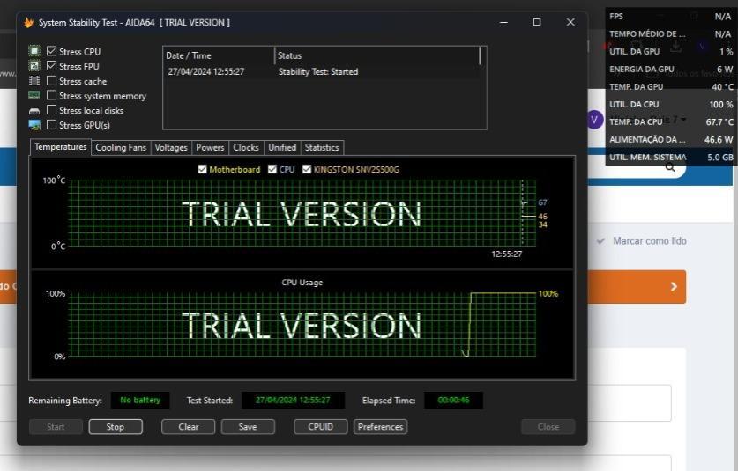Enable the Stress system memory checkbox
This screenshot has height=471, width=738.
[x=52, y=95]
